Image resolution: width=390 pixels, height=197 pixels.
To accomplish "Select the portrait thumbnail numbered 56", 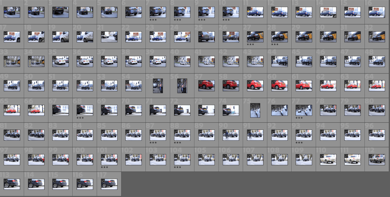I will tap(182, 86).
